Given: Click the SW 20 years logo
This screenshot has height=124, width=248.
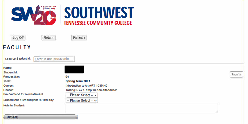Looking at the screenshot, I should coord(34,15).
